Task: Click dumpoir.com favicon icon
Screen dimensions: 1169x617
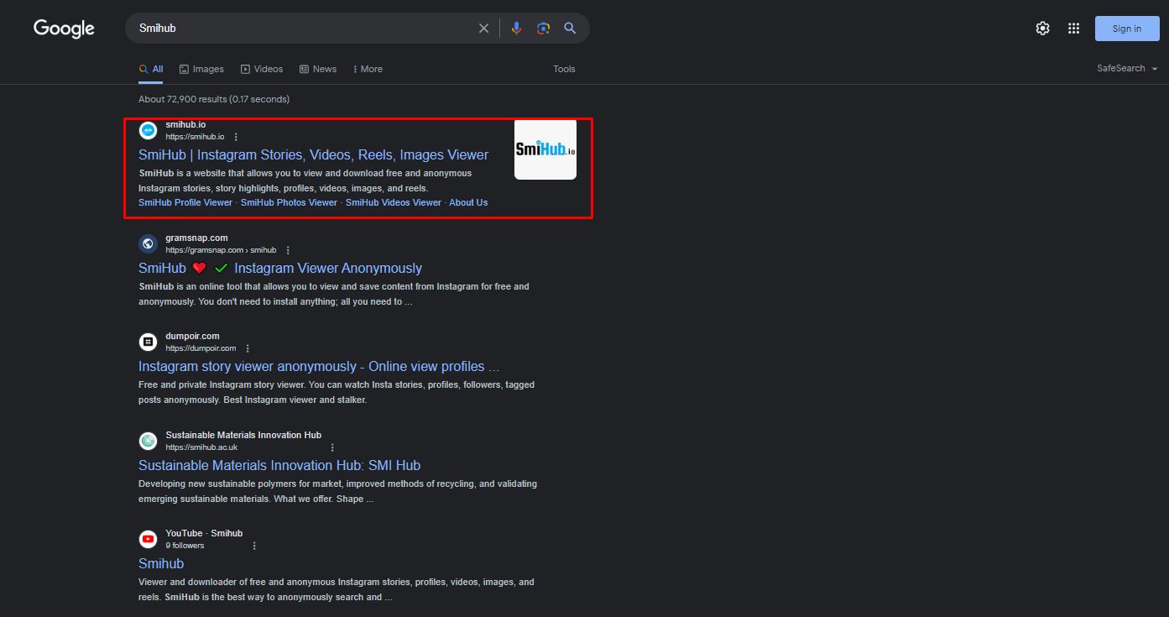Action: [x=148, y=342]
